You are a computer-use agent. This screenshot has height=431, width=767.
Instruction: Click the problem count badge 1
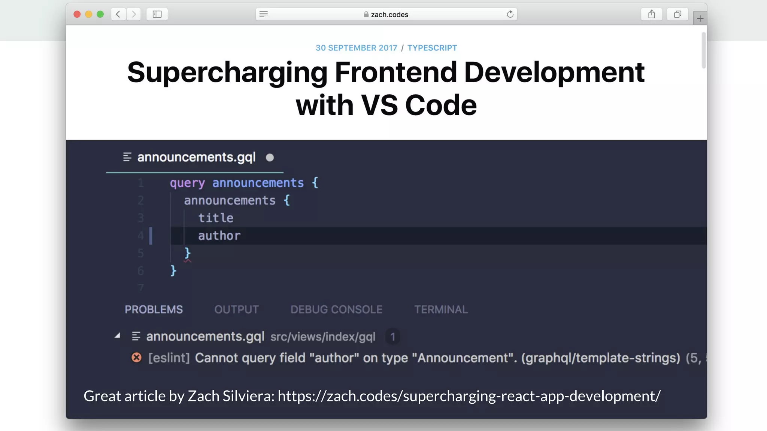point(392,337)
